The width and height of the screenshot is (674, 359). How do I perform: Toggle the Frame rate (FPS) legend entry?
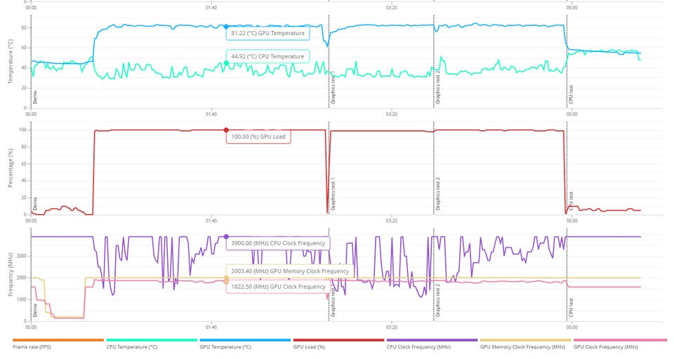coord(32,347)
